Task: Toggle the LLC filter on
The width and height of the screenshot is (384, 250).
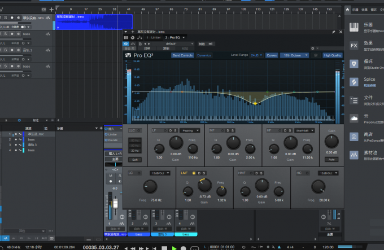Action: tap(138, 130)
